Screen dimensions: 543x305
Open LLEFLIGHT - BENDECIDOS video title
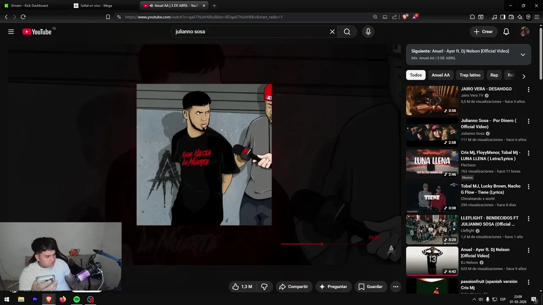tap(490, 221)
